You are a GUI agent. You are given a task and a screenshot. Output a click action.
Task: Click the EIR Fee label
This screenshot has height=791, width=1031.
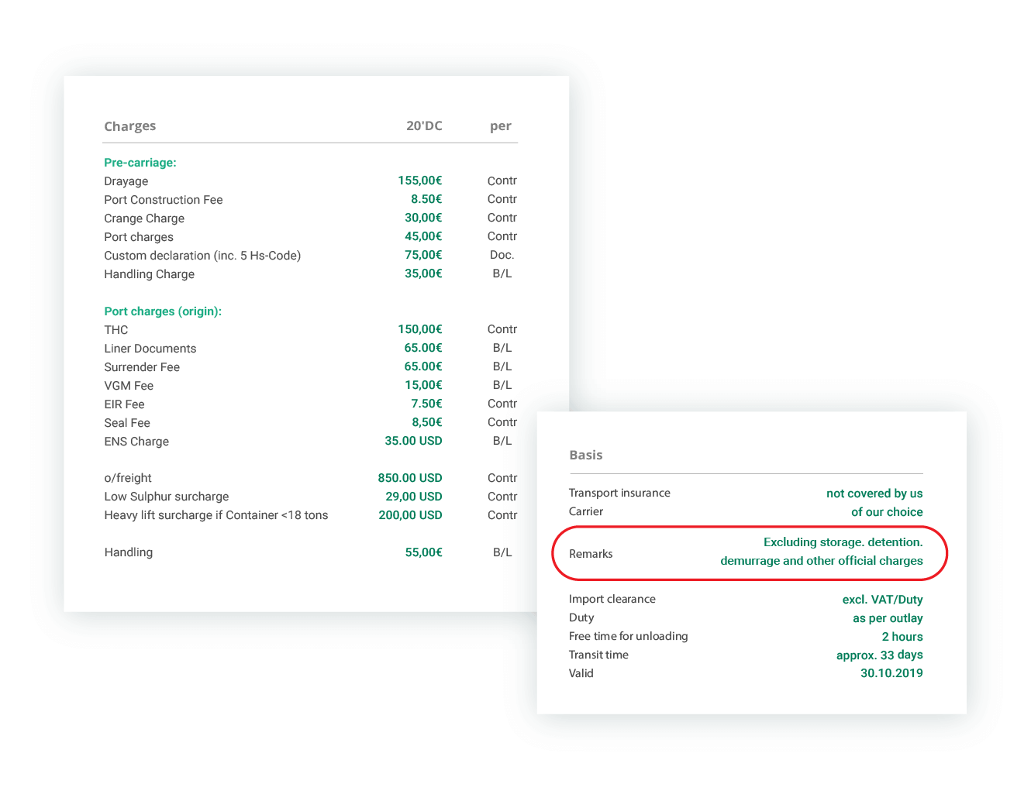point(124,404)
